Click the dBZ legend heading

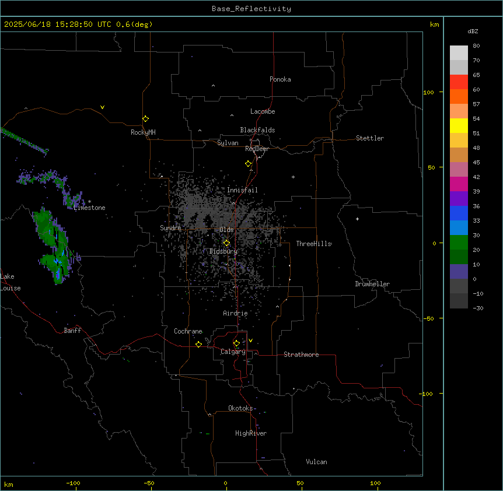[473, 31]
